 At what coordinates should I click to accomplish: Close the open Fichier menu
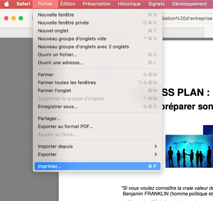[x=45, y=4]
